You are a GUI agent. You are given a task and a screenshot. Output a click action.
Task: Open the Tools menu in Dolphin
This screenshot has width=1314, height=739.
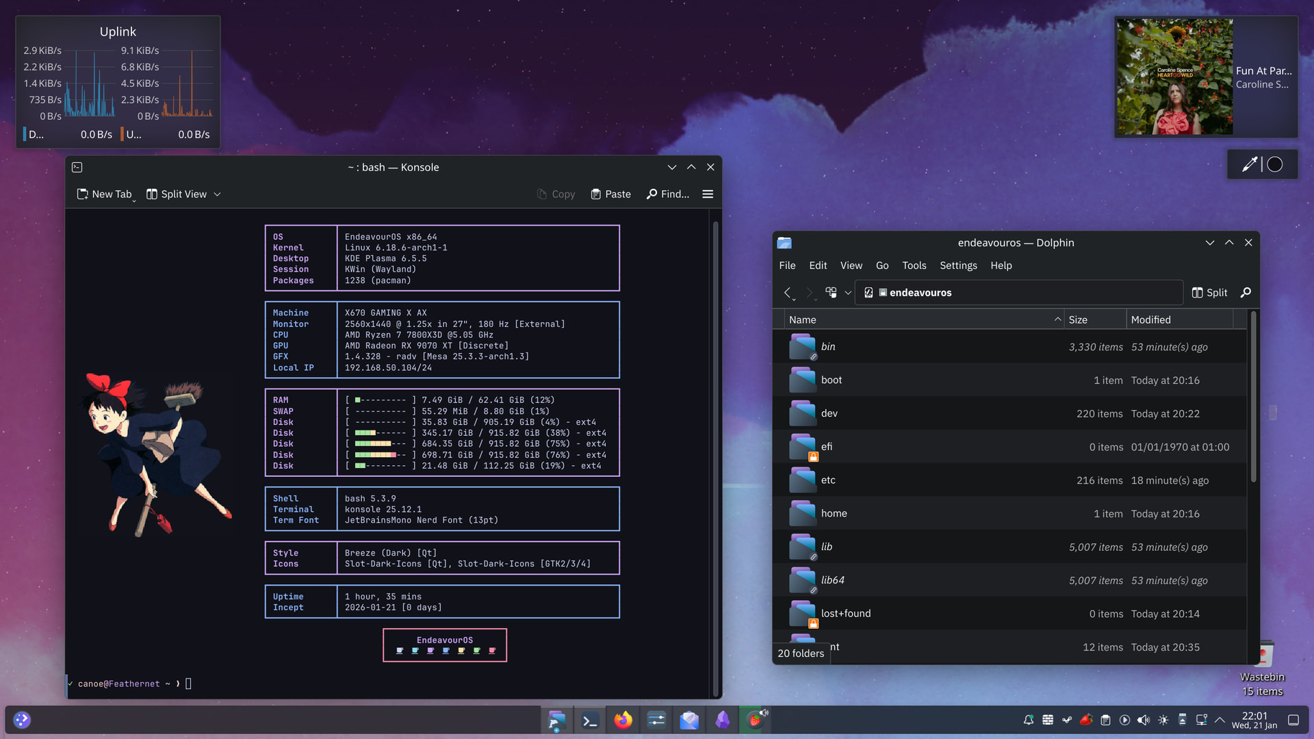click(914, 265)
